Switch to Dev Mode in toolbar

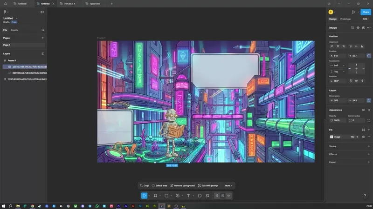pos(228,196)
